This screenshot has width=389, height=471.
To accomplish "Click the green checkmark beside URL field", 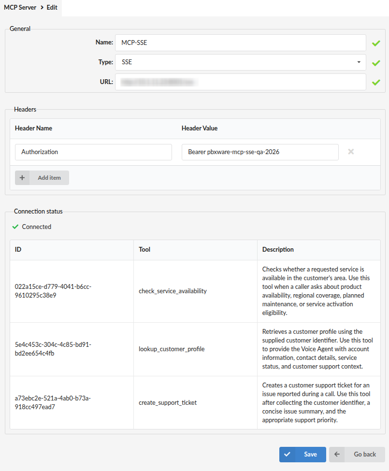I will tap(376, 82).
